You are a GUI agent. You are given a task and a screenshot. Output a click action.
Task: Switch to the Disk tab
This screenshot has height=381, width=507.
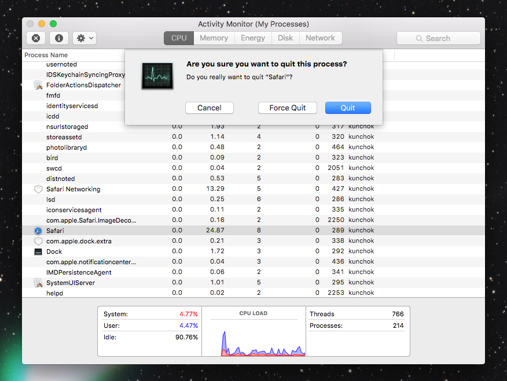(x=285, y=38)
